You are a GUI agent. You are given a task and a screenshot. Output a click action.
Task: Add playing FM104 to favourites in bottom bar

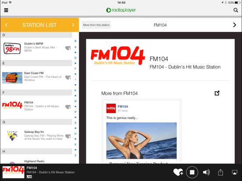[178, 172]
